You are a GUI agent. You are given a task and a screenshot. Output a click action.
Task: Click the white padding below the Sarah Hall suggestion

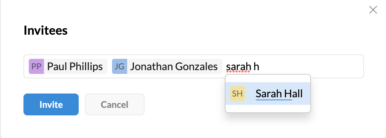click(x=268, y=108)
